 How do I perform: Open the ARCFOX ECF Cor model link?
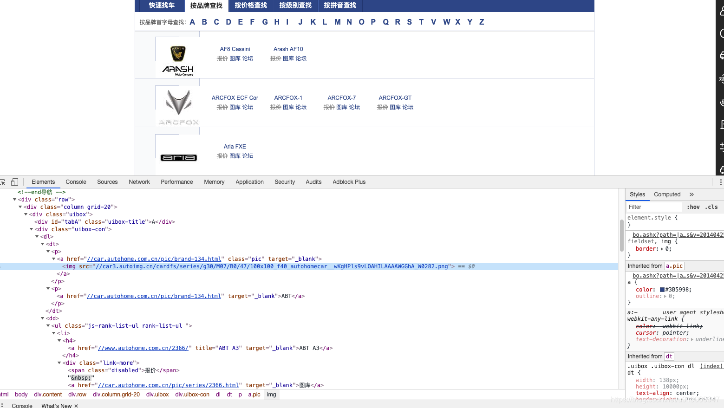click(x=235, y=98)
